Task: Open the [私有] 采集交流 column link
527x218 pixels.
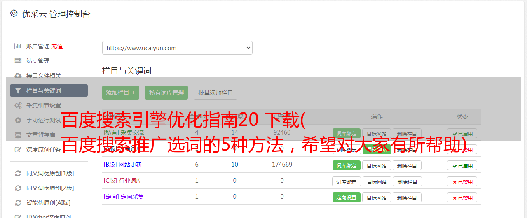Action: point(124,132)
